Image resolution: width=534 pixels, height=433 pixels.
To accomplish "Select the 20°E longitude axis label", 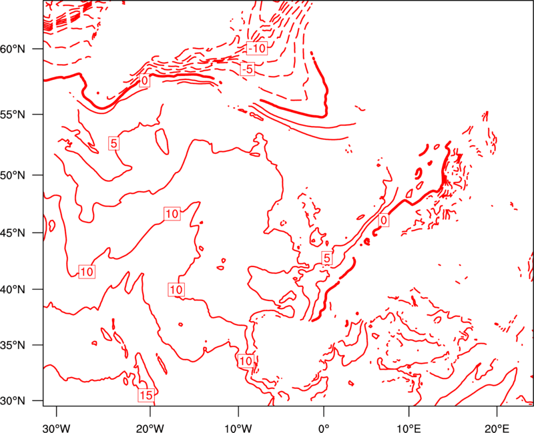I will pyautogui.click(x=497, y=428).
